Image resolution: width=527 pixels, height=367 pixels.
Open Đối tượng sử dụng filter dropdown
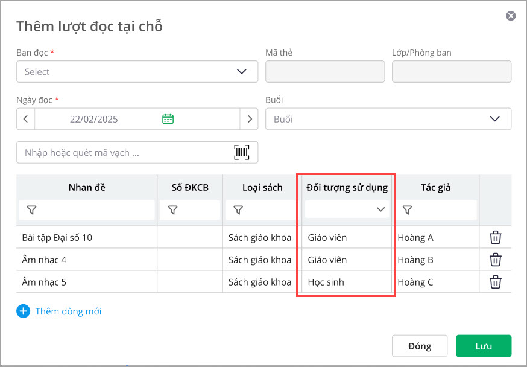click(x=347, y=209)
